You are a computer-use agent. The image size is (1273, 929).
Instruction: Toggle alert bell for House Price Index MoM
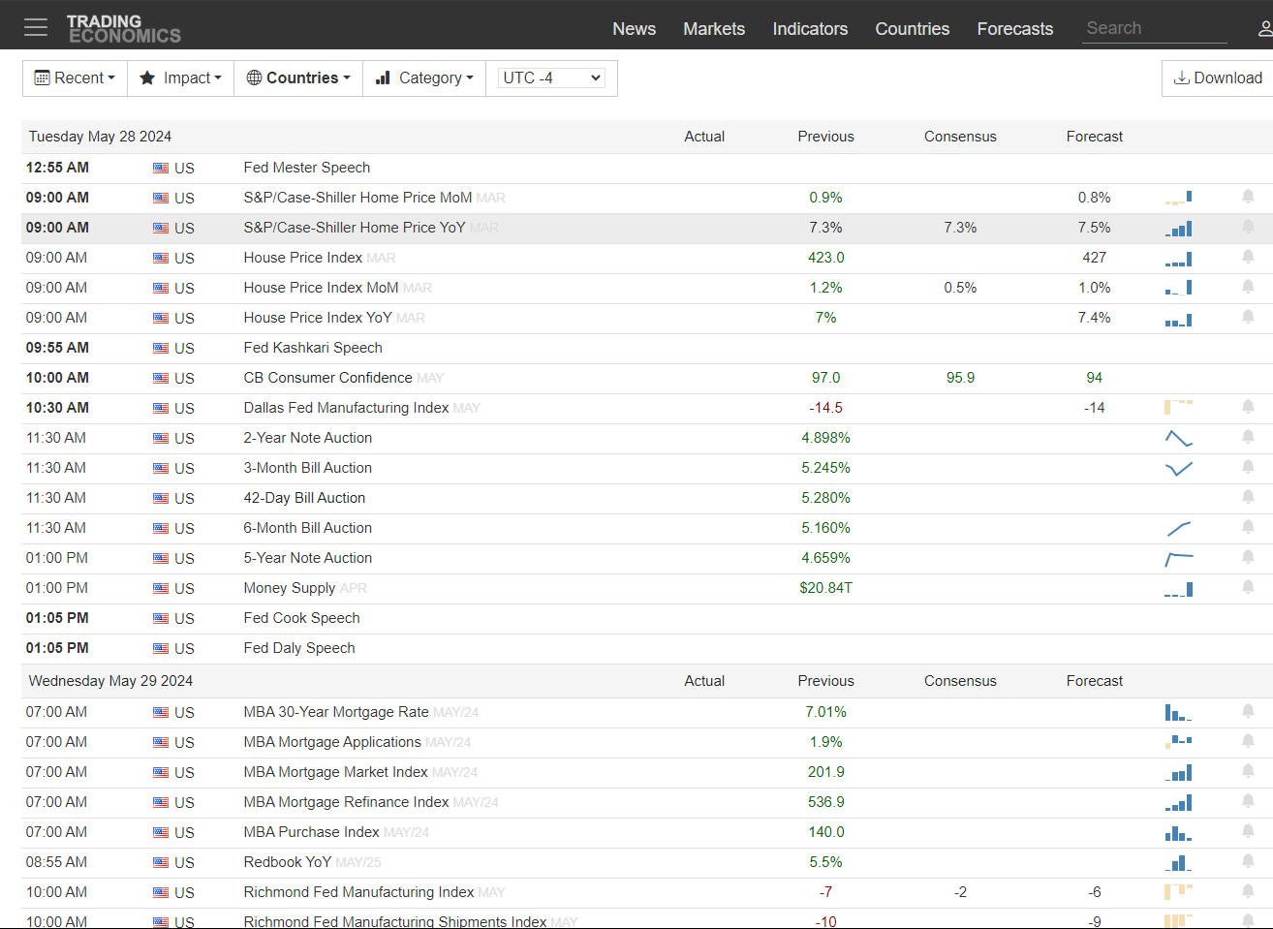[1248, 287]
